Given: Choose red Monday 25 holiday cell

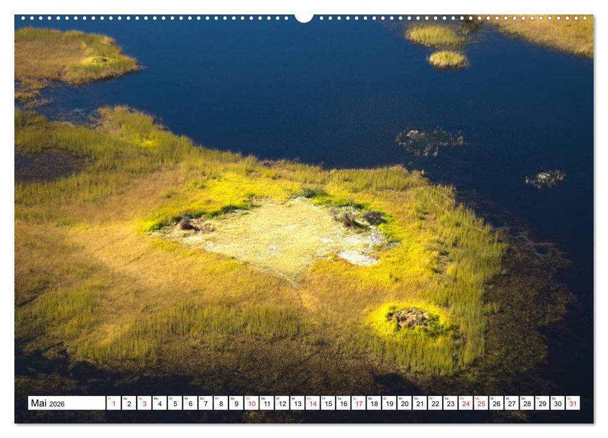Looking at the screenshot, I should (481, 404).
